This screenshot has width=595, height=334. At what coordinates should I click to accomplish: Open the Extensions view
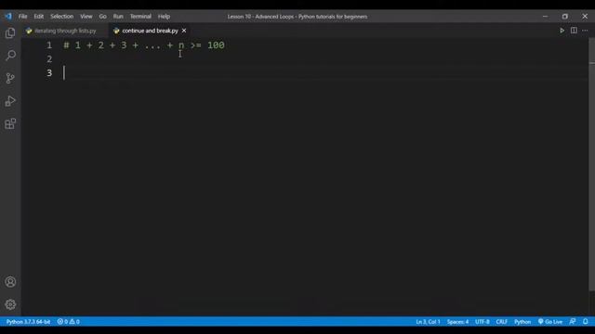point(10,123)
